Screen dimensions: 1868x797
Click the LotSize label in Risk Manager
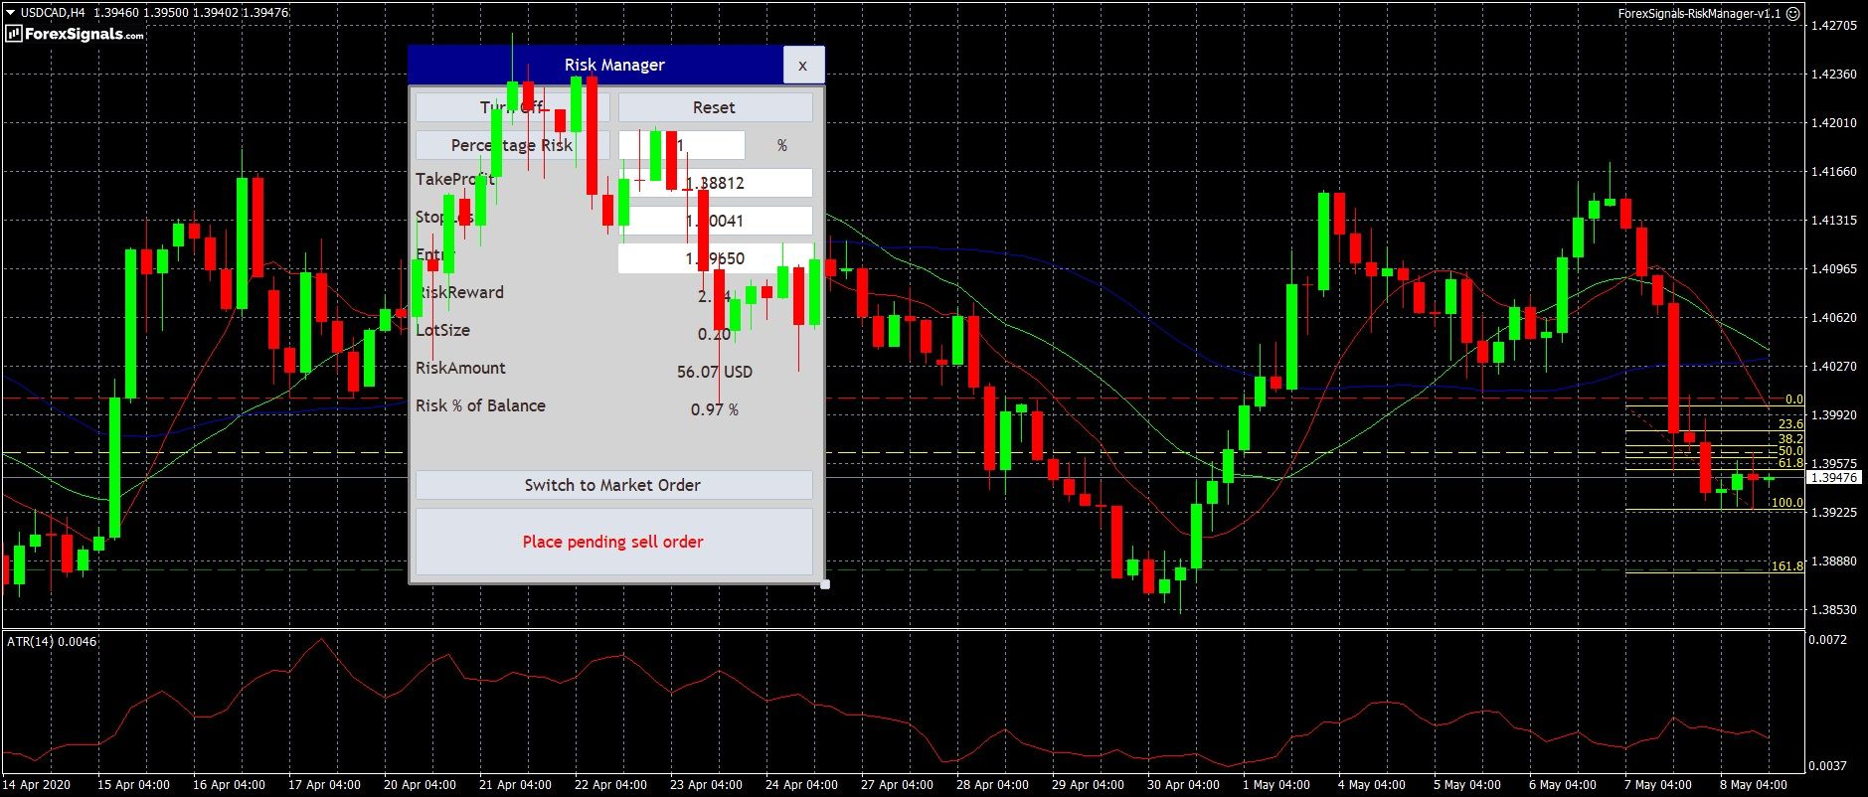tap(443, 330)
